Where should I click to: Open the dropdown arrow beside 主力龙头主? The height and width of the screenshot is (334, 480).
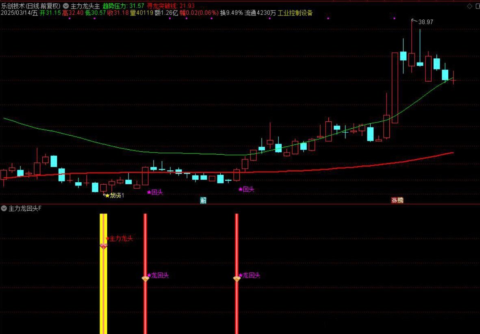[66, 6]
